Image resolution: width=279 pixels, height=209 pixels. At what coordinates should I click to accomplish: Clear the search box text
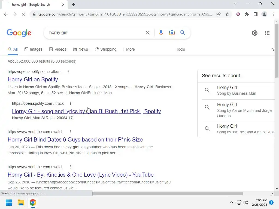pos(147,33)
